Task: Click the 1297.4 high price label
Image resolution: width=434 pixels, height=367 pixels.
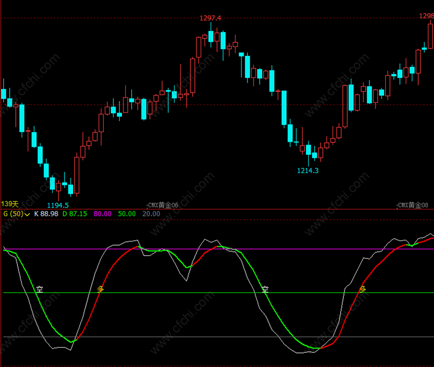Action: [x=210, y=18]
